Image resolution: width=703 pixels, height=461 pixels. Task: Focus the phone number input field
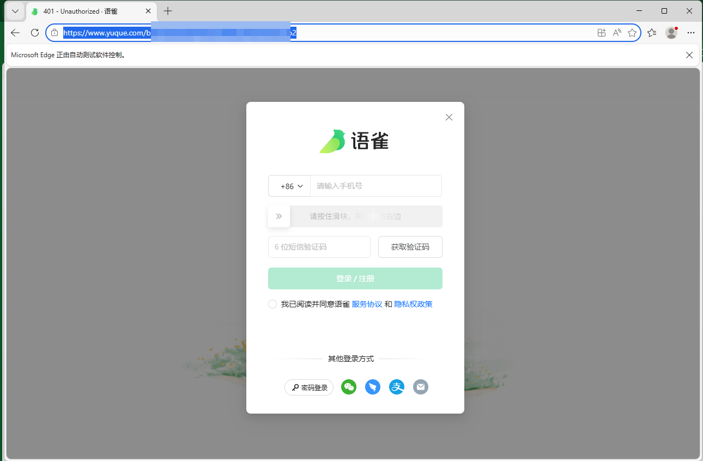376,186
